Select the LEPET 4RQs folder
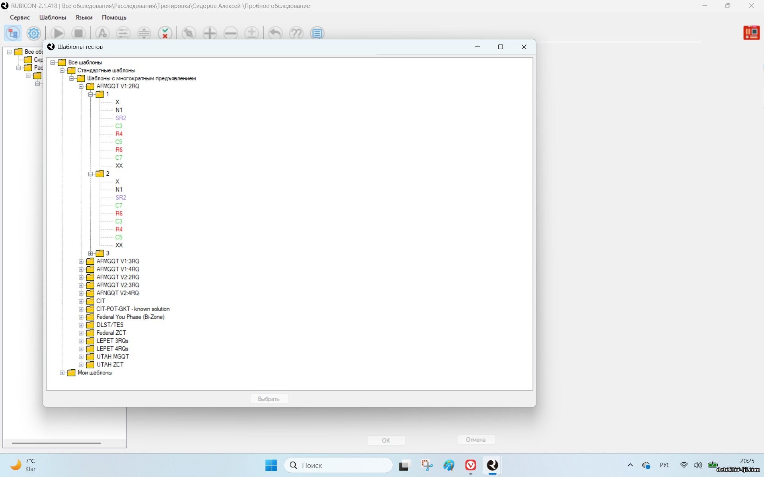Screen dimensions: 764x477 tap(112, 349)
